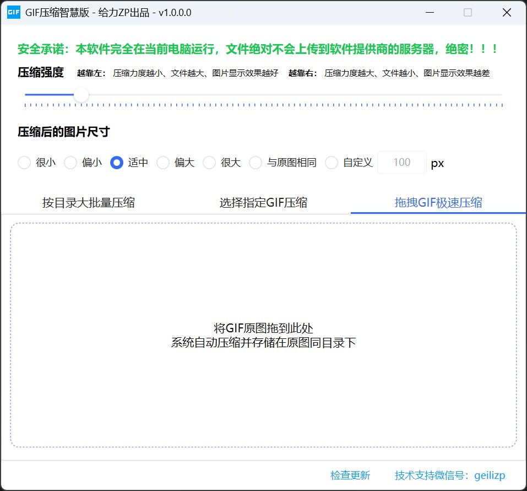Select the 很小 image size option
Screen dimensions: 527x491
pos(24,163)
